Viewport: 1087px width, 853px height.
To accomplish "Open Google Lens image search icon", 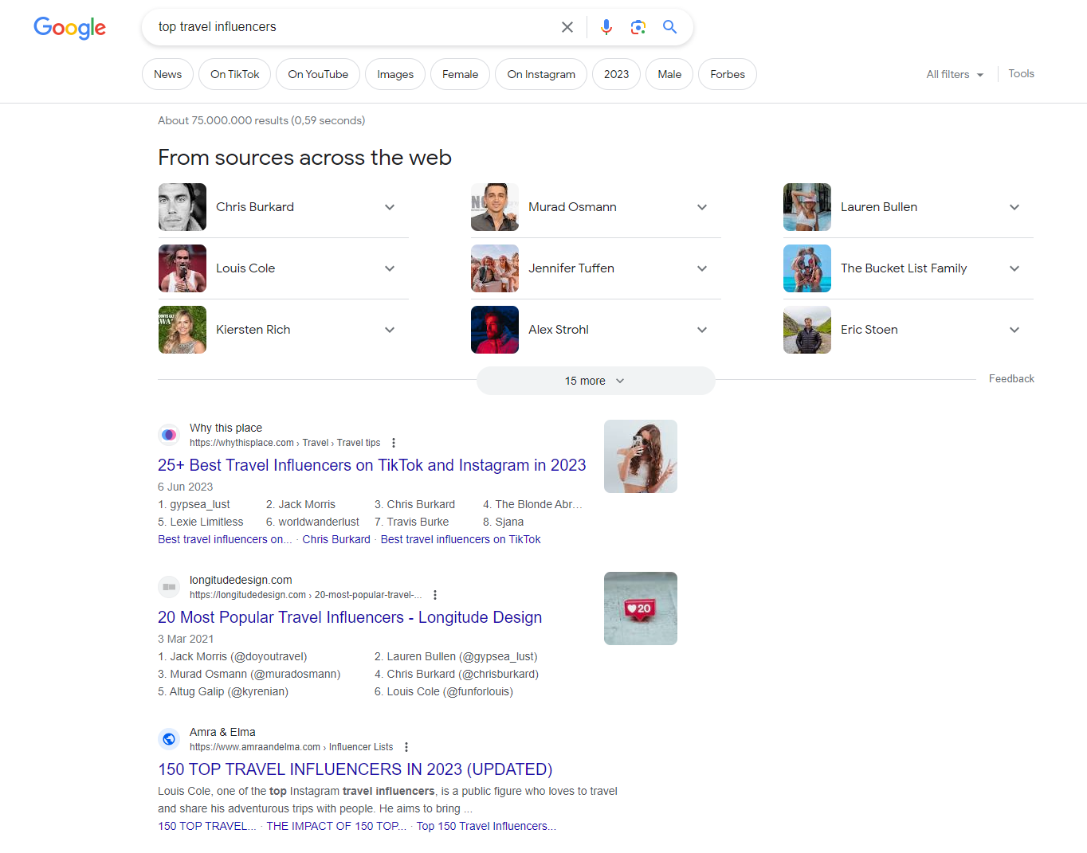I will coord(638,27).
